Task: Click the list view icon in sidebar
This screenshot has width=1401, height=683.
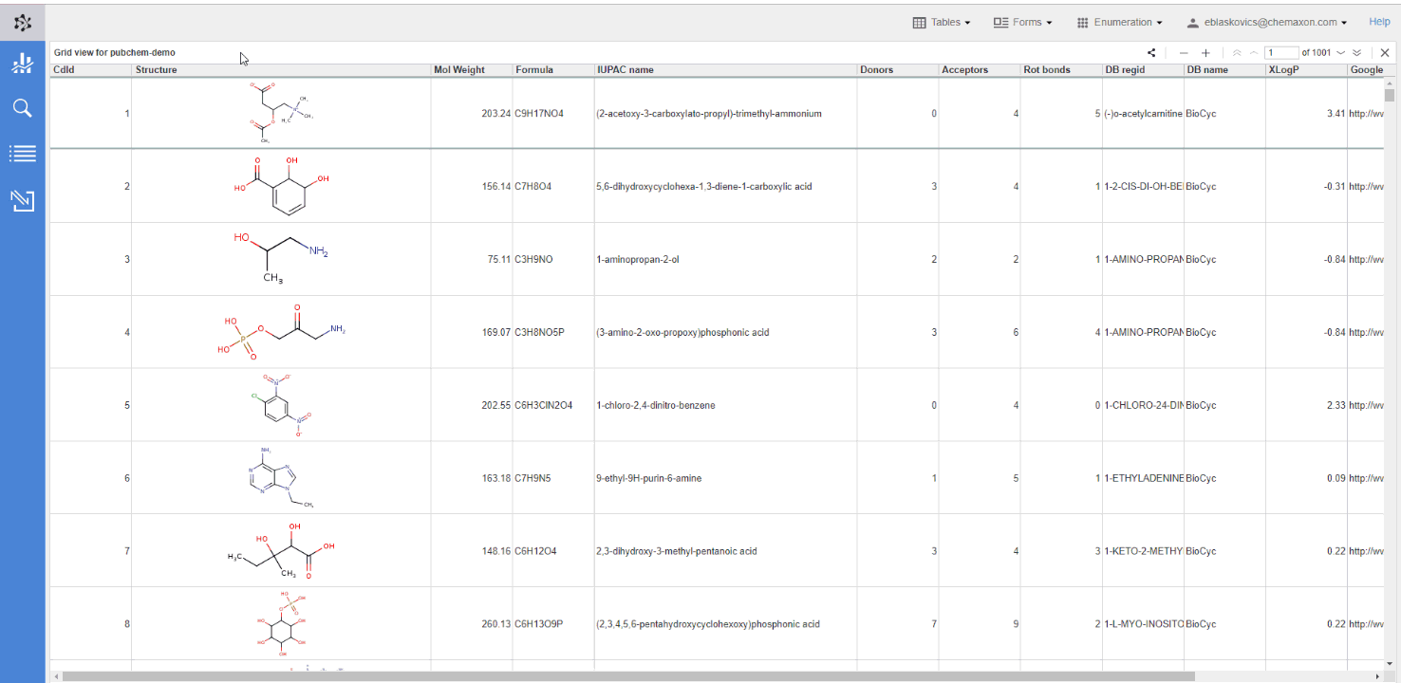Action: [x=23, y=154]
